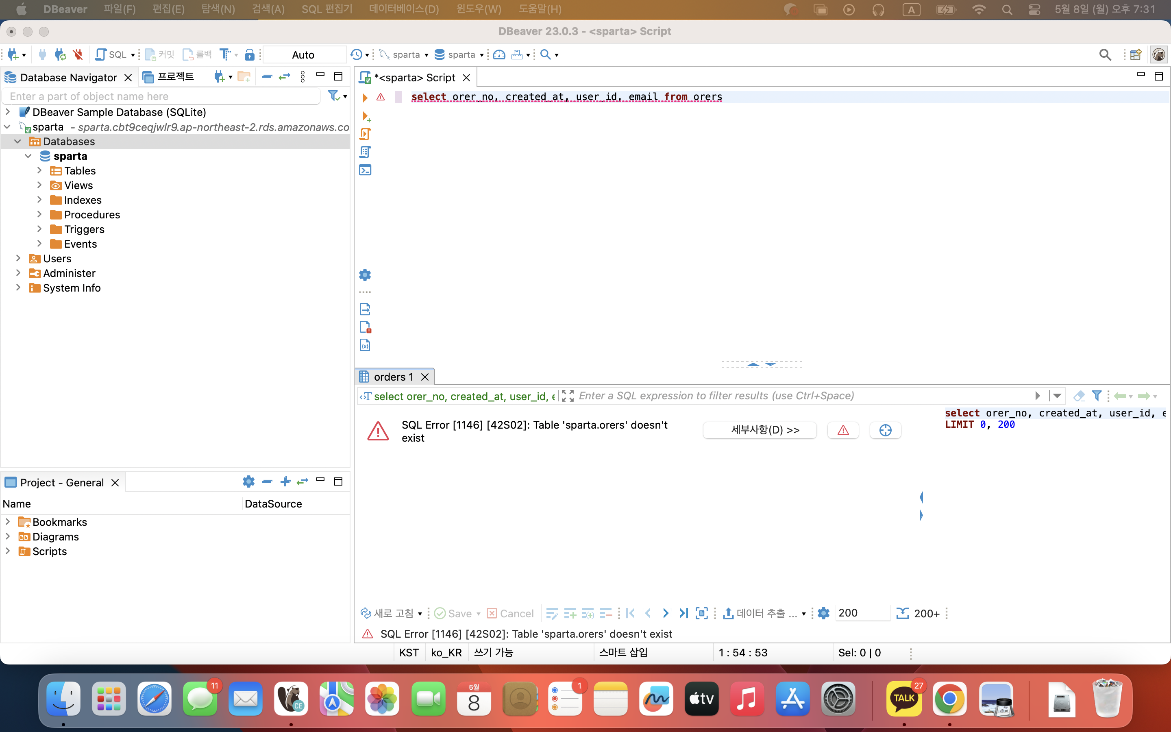Click the 롤백 rollback button
1171x732 pixels.
click(x=198, y=55)
